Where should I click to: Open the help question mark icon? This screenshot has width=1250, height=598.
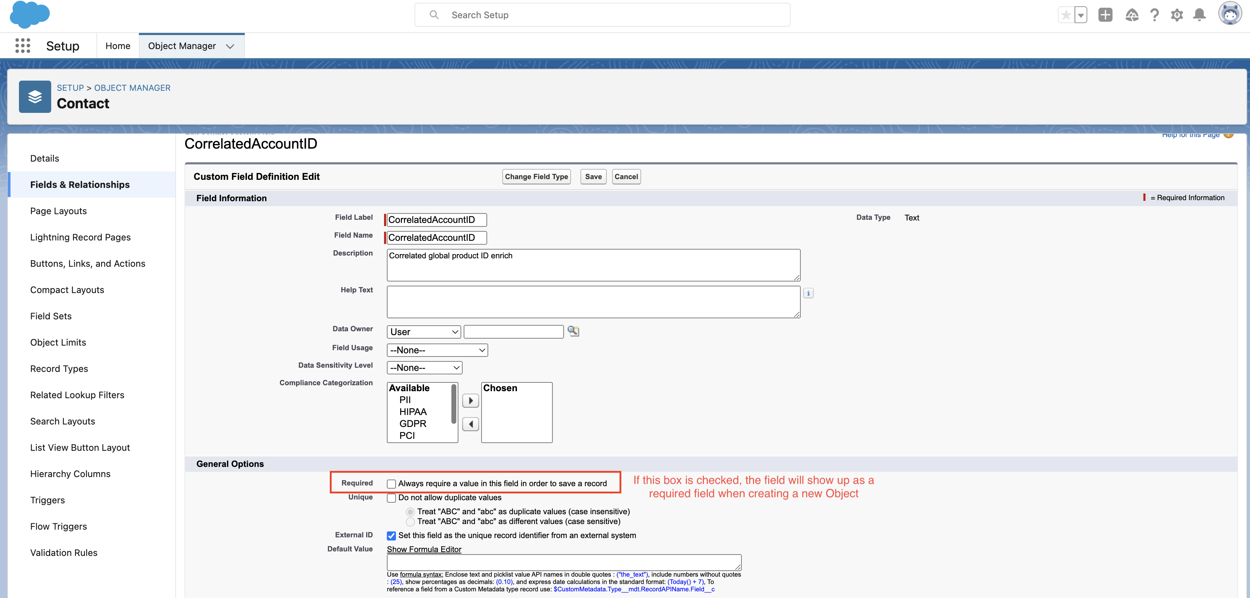(x=1154, y=15)
